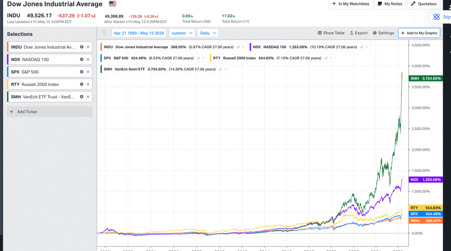Screen dimensions: 451x251
Task: Open settings gear for SMH selection
Action: coord(82,97)
